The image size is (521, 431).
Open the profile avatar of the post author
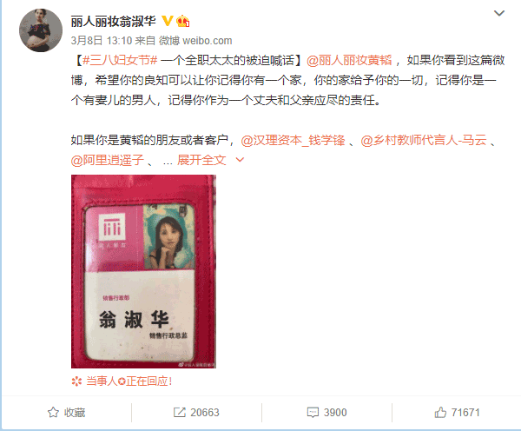pos(41,30)
